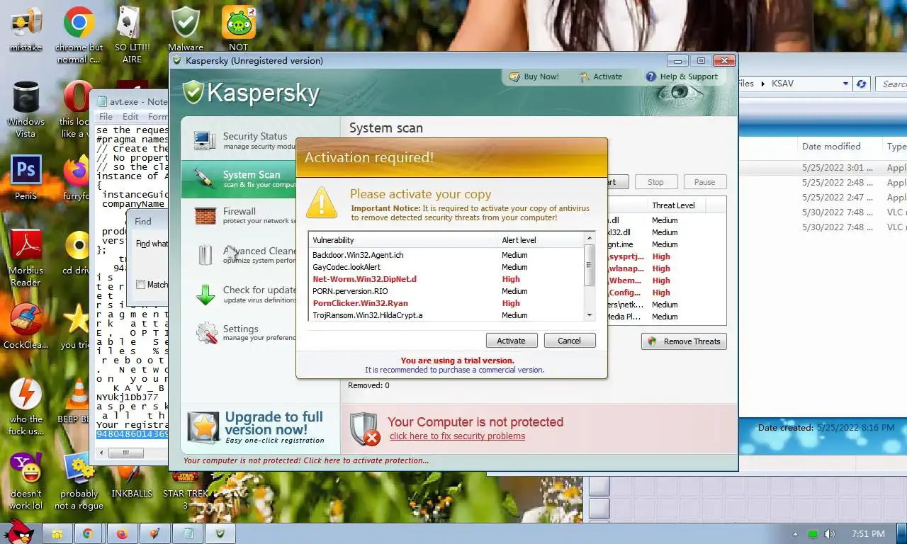Click the green Check for updates arrow
Viewport: 907px width, 544px height.
[205, 294]
